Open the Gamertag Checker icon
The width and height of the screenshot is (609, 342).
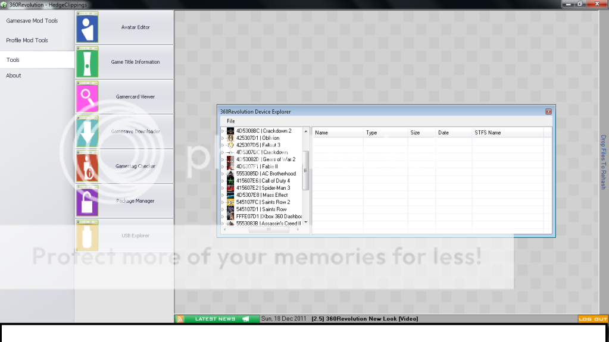87,167
